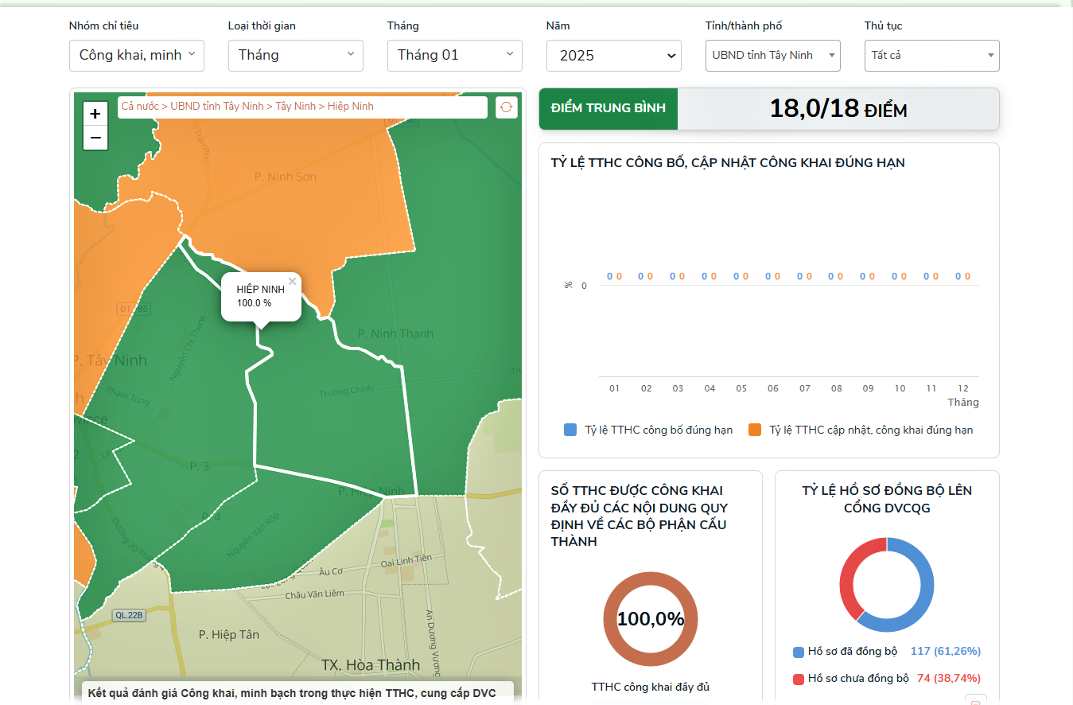
Task: Zoom out on the map
Action: click(x=95, y=138)
